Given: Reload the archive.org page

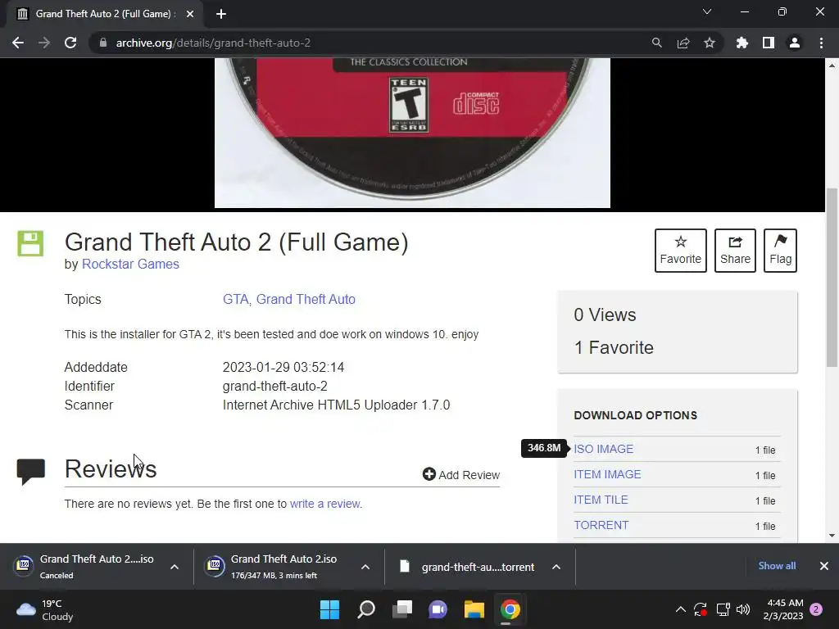Looking at the screenshot, I should pos(70,43).
